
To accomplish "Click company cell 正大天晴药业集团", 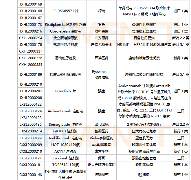I will click(x=102, y=165).
